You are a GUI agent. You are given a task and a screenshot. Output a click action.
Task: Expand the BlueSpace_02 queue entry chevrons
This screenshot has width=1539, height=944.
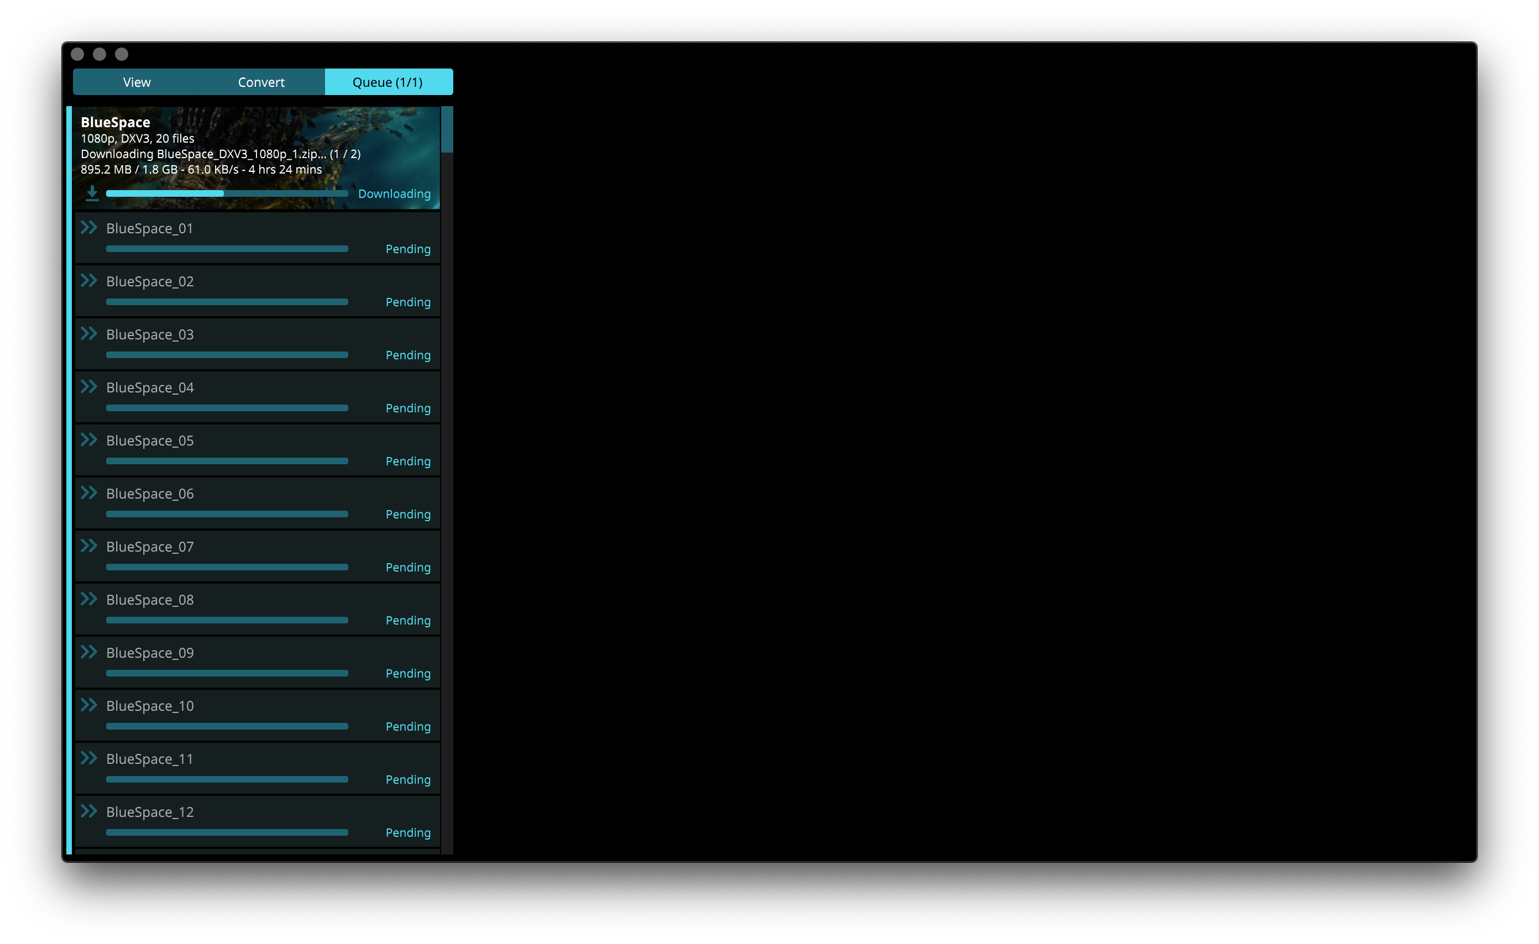tap(88, 280)
